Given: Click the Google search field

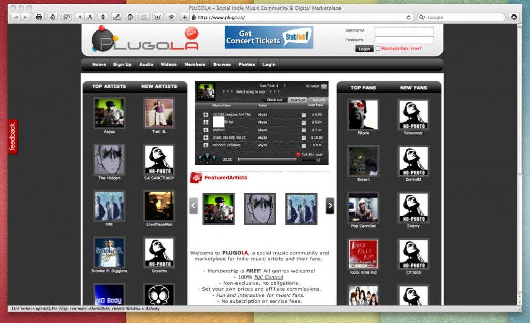Looking at the screenshot, I should click(x=461, y=17).
